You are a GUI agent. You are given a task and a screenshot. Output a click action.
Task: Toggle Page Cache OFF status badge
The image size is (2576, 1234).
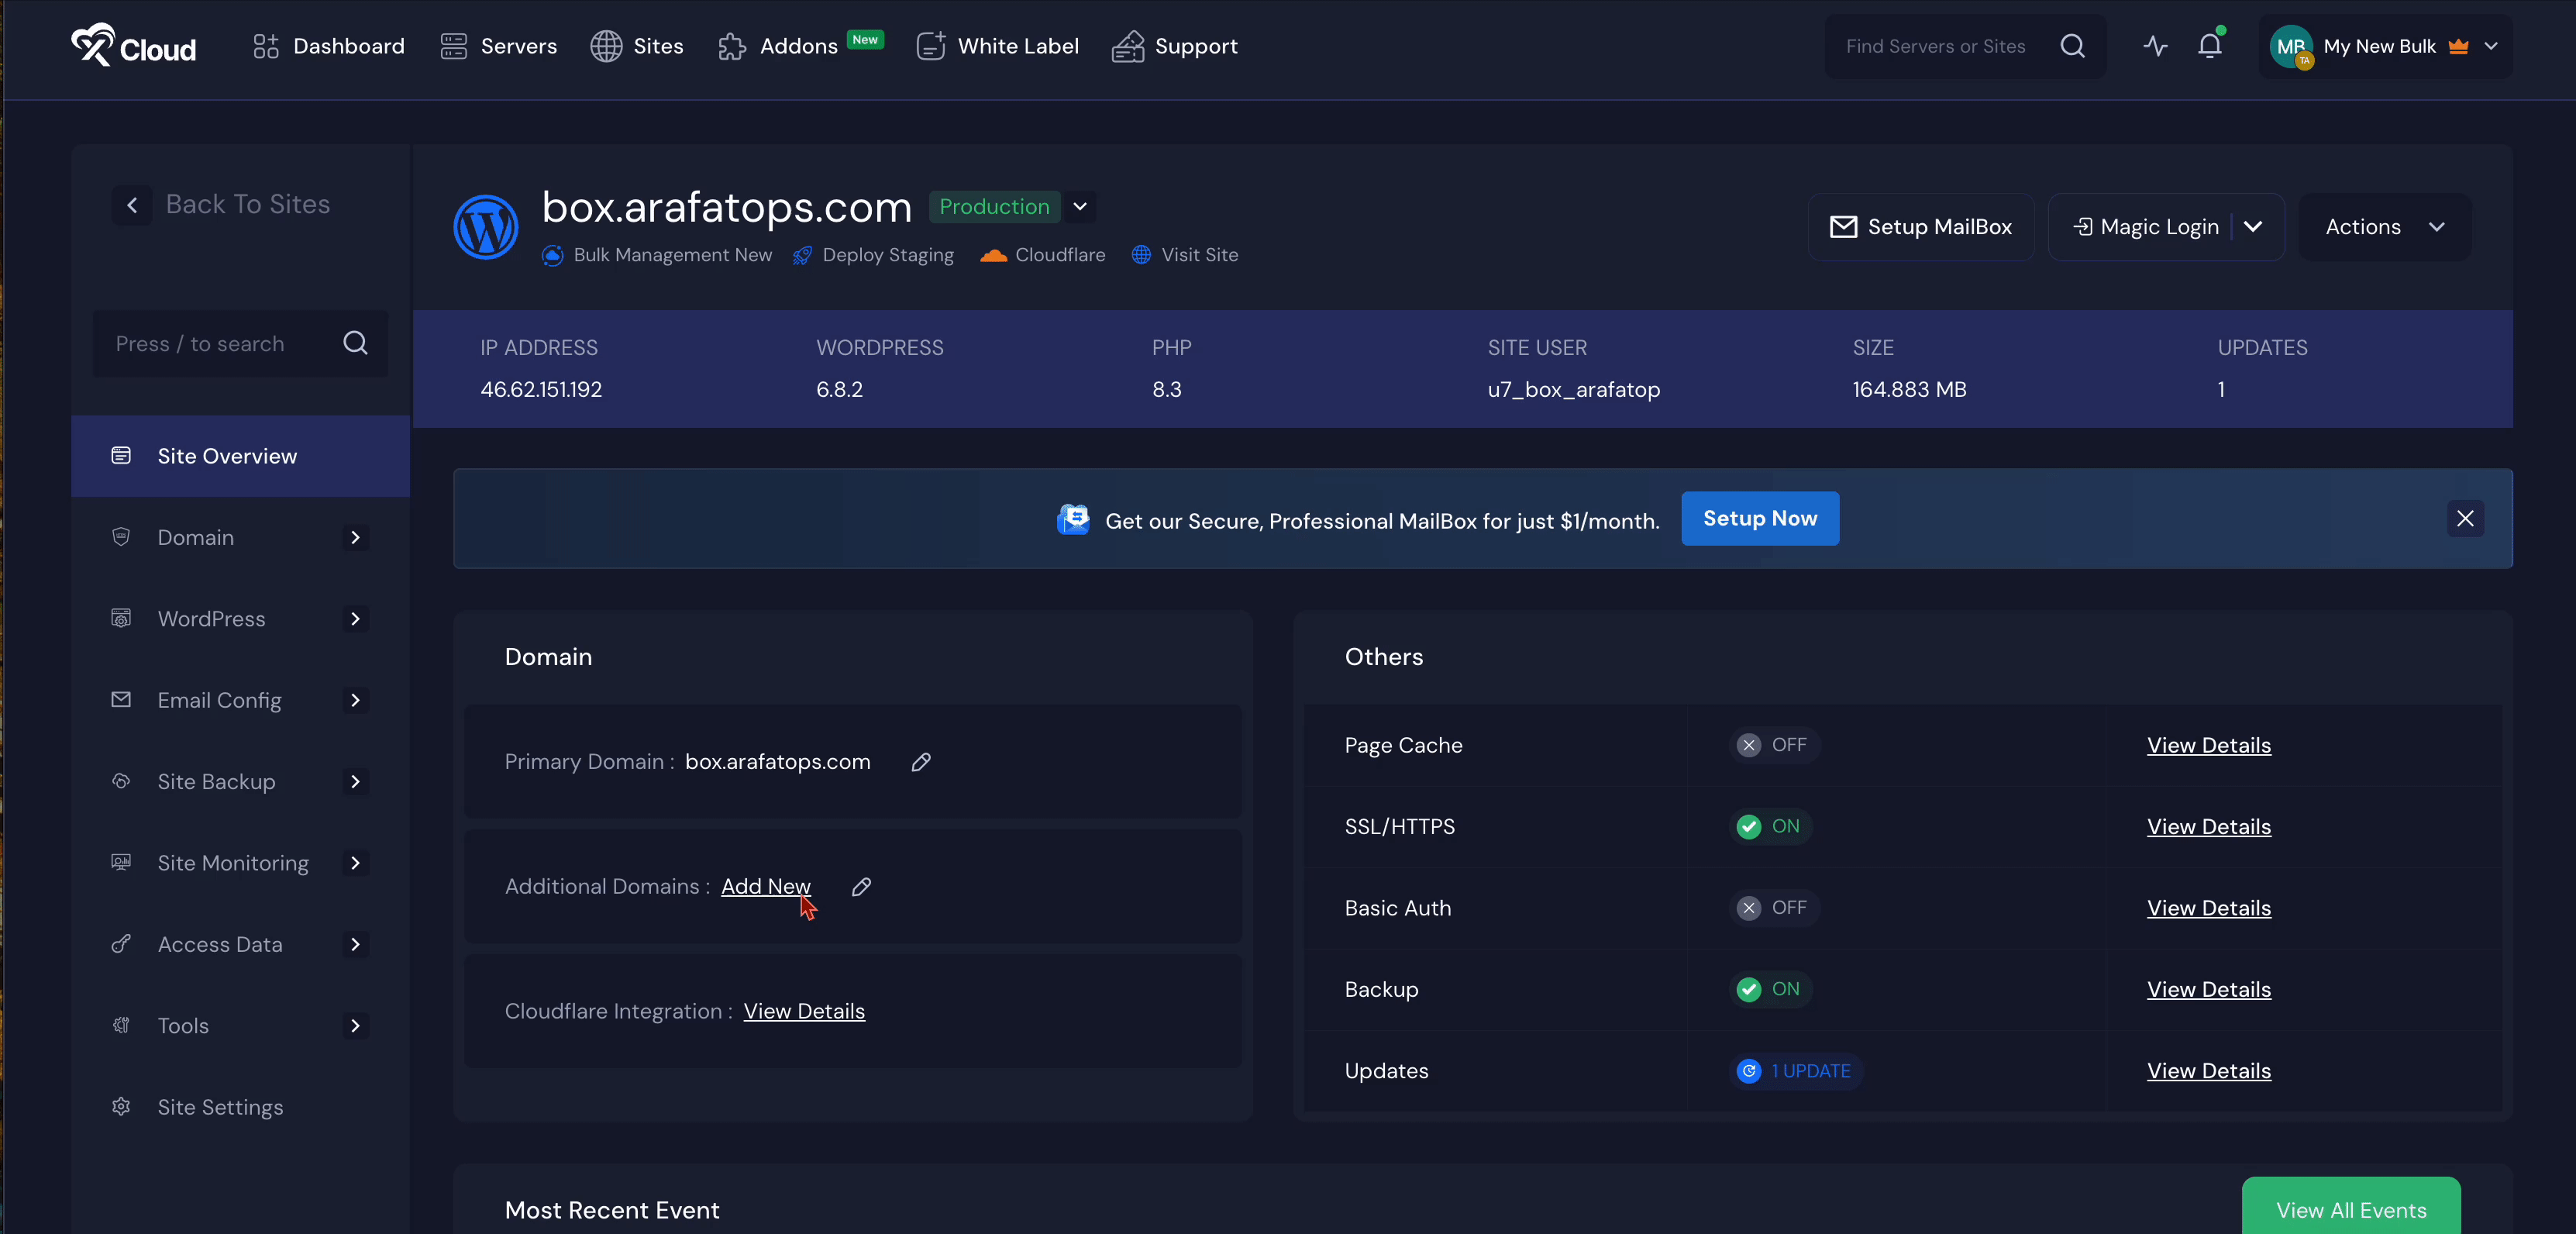point(1773,745)
